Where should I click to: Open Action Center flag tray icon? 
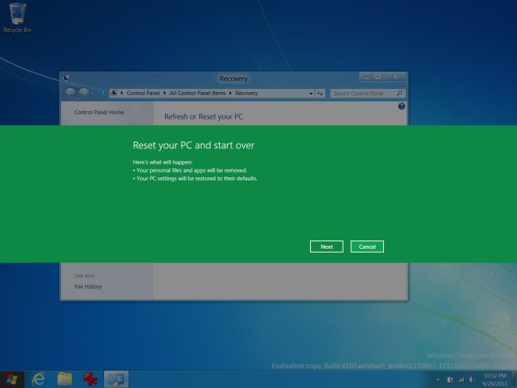click(450, 380)
